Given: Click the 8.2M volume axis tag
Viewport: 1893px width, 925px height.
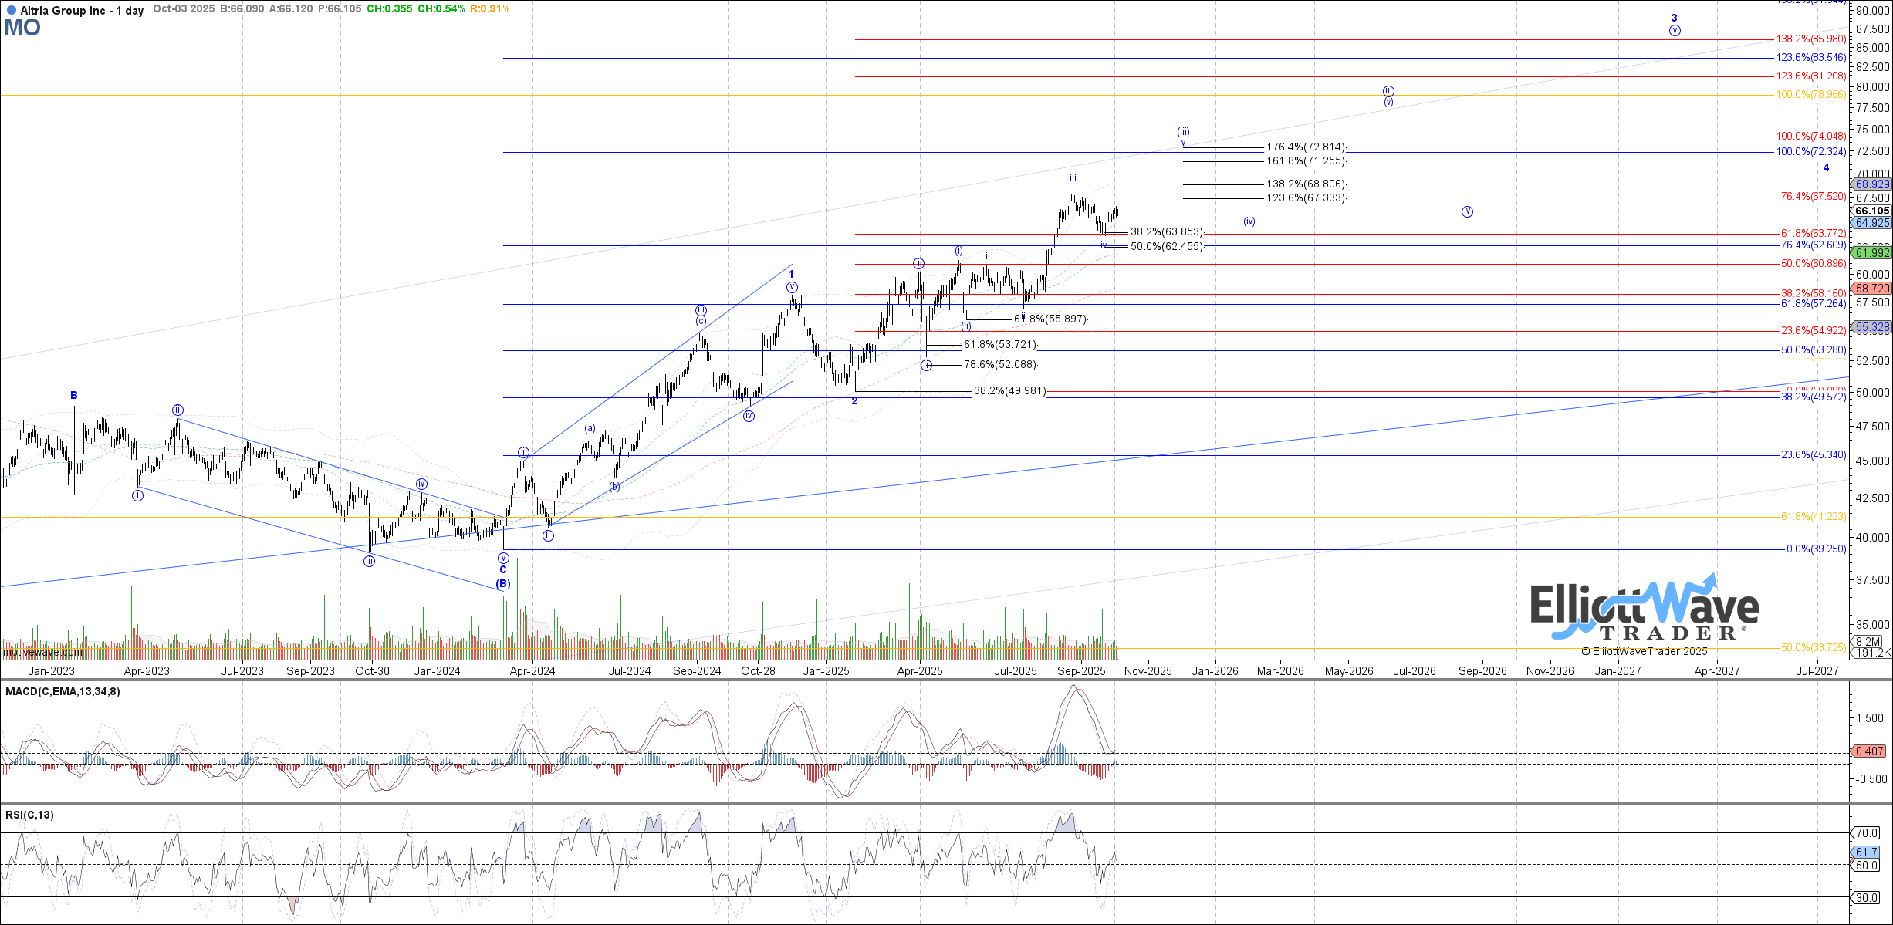Looking at the screenshot, I should (1868, 642).
